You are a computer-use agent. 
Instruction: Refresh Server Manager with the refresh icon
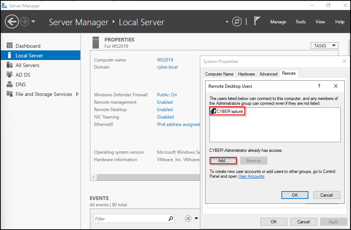click(x=237, y=22)
